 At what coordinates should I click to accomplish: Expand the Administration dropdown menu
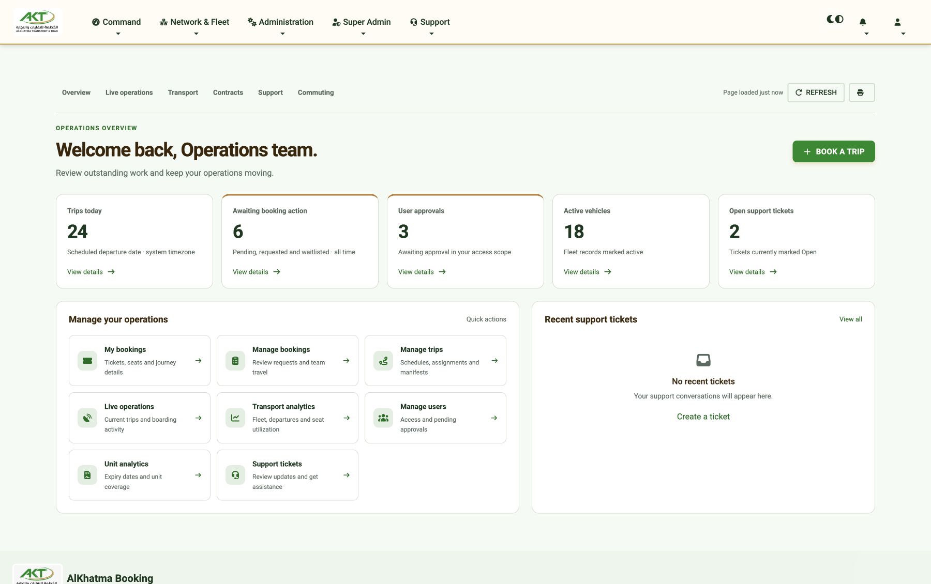pos(281,22)
